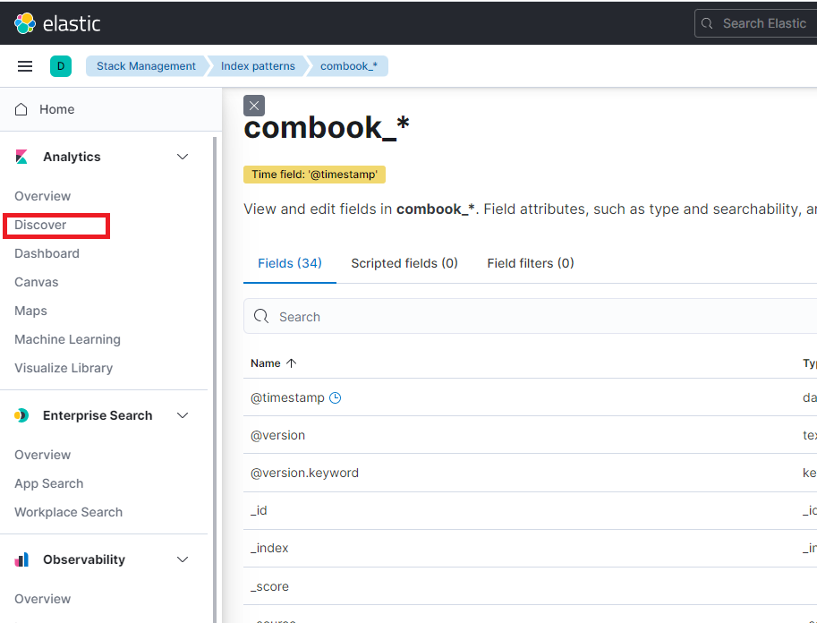
Task: Open Enterprise Search Overview link
Action: (42, 455)
